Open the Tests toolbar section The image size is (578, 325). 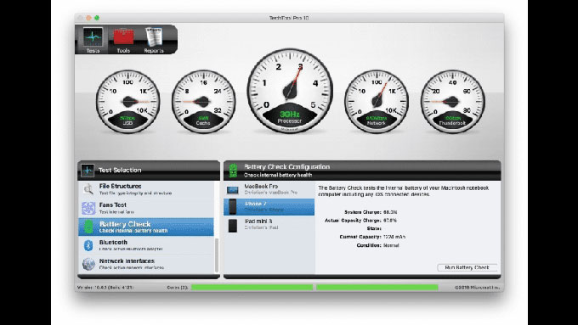93,40
